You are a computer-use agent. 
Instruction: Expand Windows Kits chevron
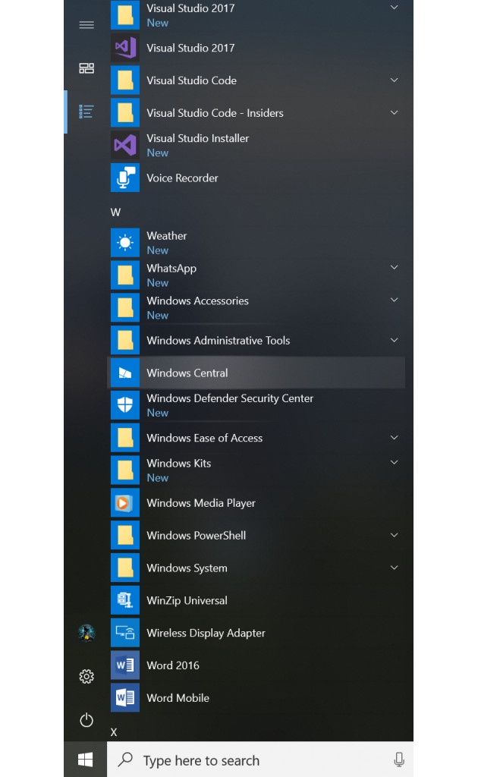pos(395,463)
